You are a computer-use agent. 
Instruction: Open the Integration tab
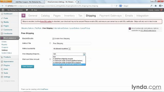142,16
